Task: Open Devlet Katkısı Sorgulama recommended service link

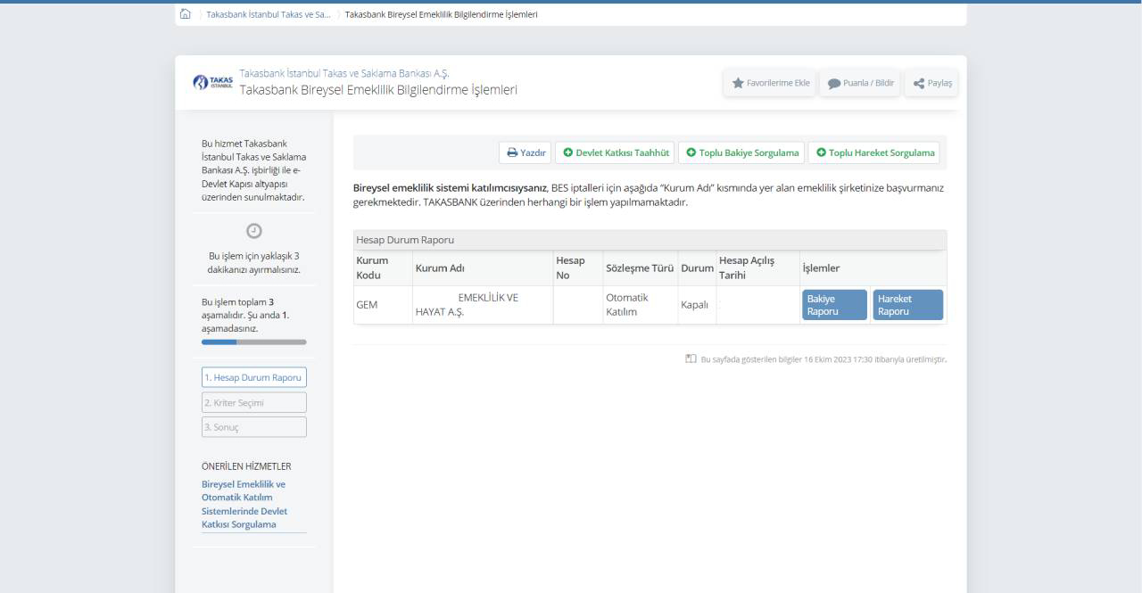Action: pos(244,505)
